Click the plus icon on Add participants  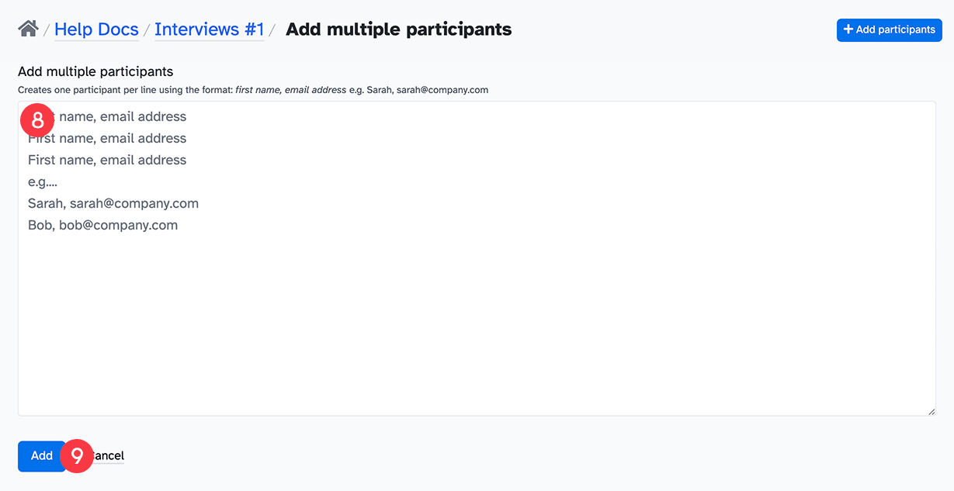coord(848,29)
